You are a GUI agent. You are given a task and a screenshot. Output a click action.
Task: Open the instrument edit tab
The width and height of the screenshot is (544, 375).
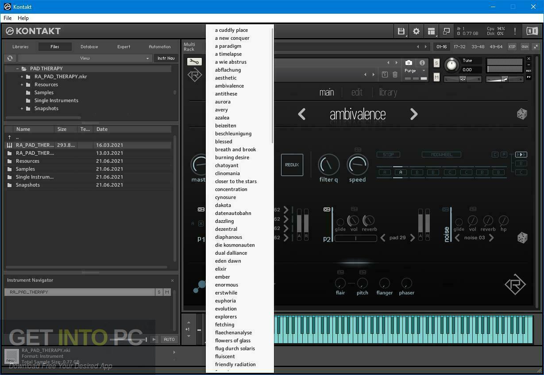pos(357,92)
